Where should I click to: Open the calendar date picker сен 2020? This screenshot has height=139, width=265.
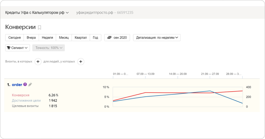[117, 38]
